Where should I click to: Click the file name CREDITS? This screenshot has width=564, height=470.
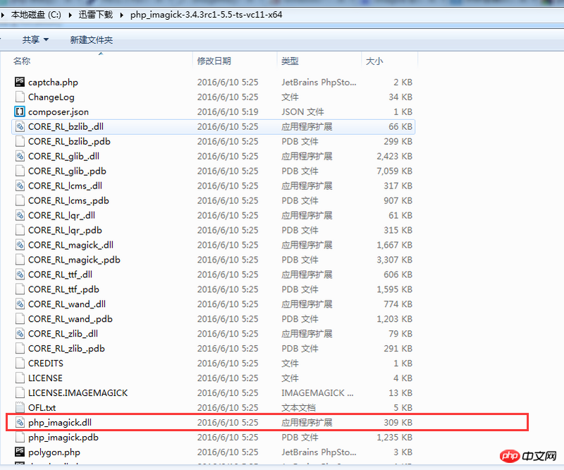click(x=46, y=363)
